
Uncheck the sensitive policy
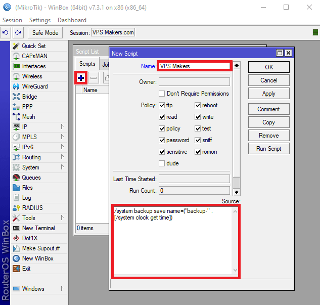pyautogui.click(x=162, y=152)
